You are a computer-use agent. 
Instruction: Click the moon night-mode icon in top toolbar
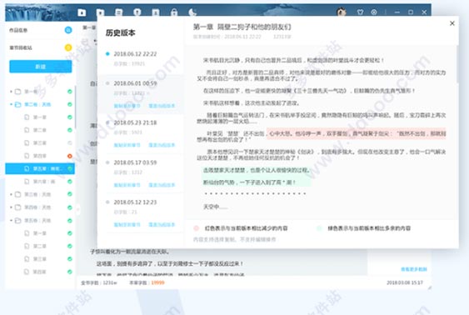(192, 12)
